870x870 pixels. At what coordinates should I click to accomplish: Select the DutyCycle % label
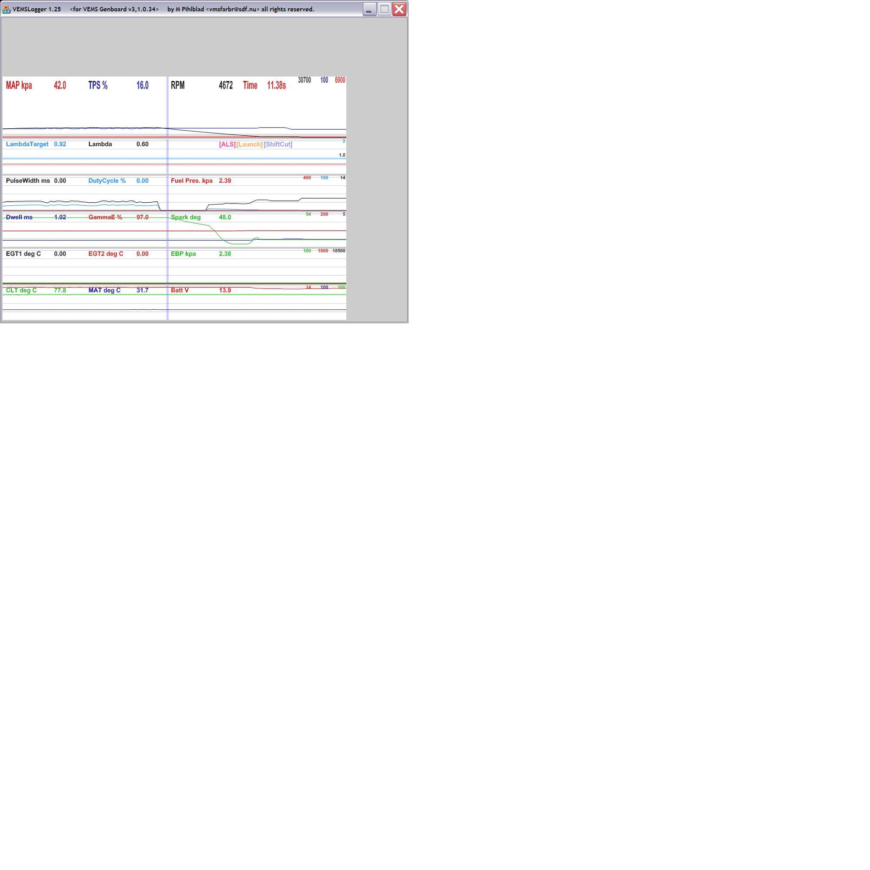[107, 181]
